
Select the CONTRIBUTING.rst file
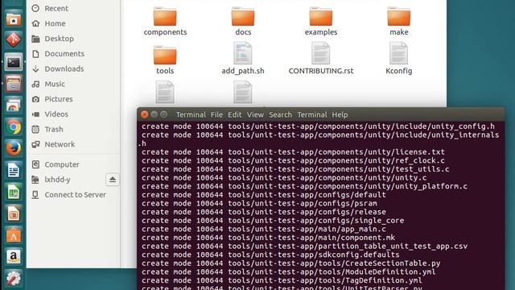point(321,59)
